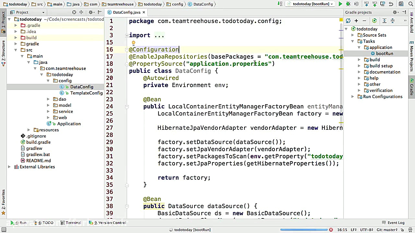Viewport: 415px width, 233px height.
Task: Click the Make Project icon
Action: [280, 4]
